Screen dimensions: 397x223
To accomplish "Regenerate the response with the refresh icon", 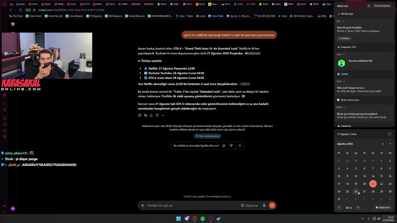I will pos(157,115).
